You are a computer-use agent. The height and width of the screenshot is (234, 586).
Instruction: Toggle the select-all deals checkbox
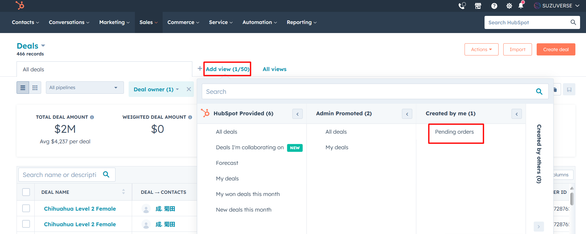tap(26, 192)
